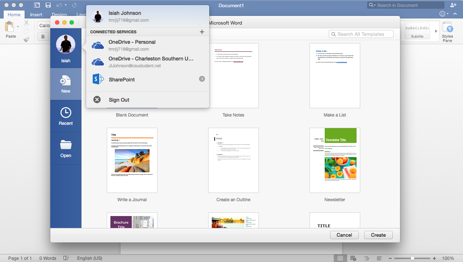Click the 0 Words count in status bar
The height and width of the screenshot is (262, 463).
pos(48,258)
